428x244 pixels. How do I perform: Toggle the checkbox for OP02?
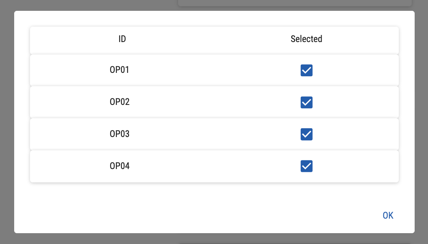coord(307,102)
